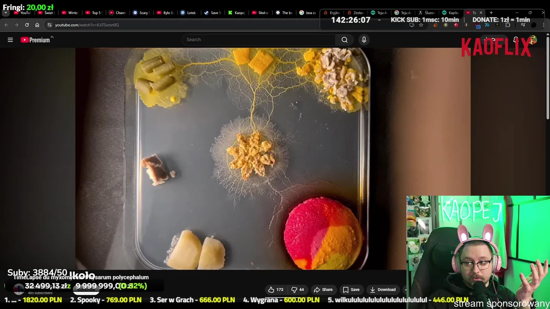Screen dimensions: 550x309
Task: Open the browser three-dot menu
Action: coord(544,25)
